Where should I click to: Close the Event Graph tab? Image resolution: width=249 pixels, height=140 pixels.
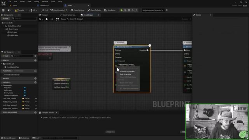point(98,15)
